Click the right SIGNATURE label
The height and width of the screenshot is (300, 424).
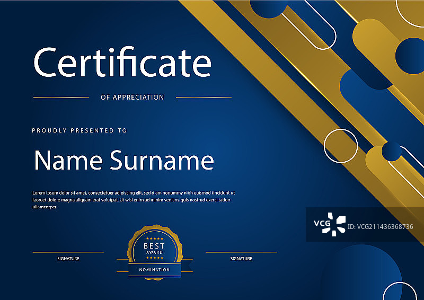(x=241, y=259)
